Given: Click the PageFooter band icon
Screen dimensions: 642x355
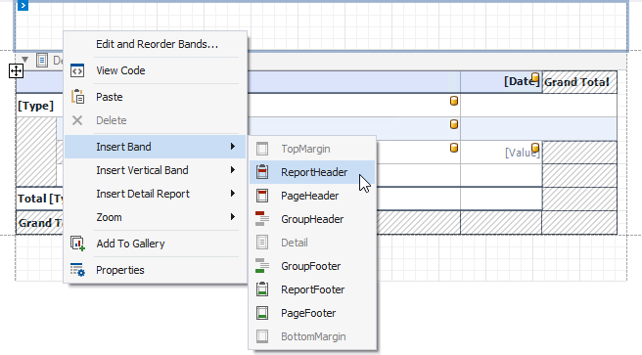Looking at the screenshot, I should click(x=262, y=313).
